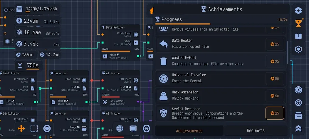
Task: Click the Universal Traveler portal icon
Action: [x=163, y=79]
